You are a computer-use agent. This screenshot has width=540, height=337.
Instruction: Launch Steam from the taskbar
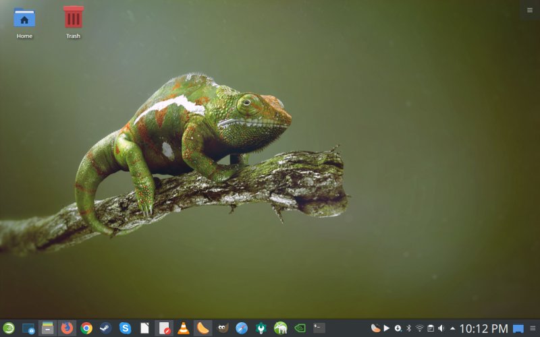coord(105,328)
